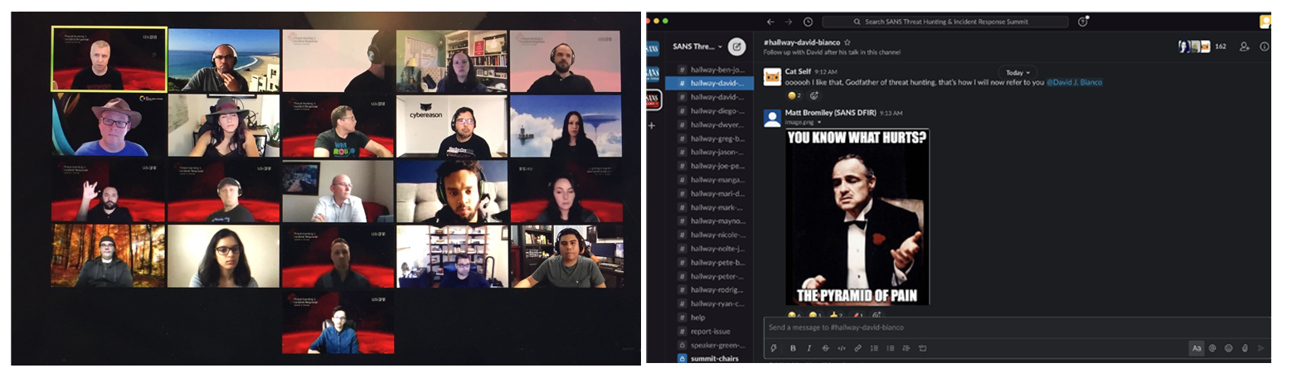Attach a file with the paperclip icon

(1245, 348)
